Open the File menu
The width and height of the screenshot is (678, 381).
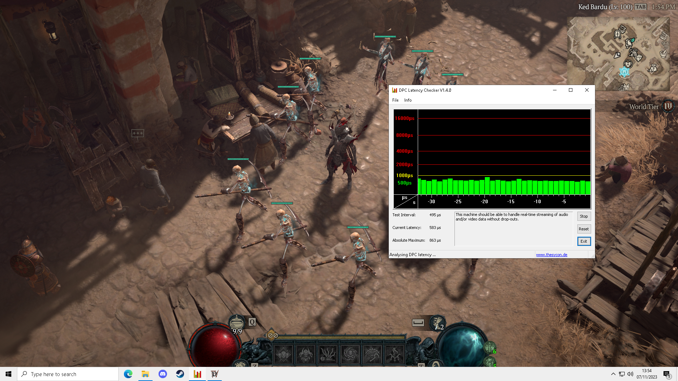pyautogui.click(x=395, y=100)
